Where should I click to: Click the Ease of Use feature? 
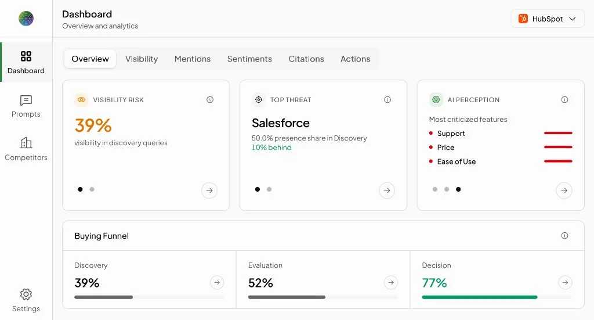[457, 161]
